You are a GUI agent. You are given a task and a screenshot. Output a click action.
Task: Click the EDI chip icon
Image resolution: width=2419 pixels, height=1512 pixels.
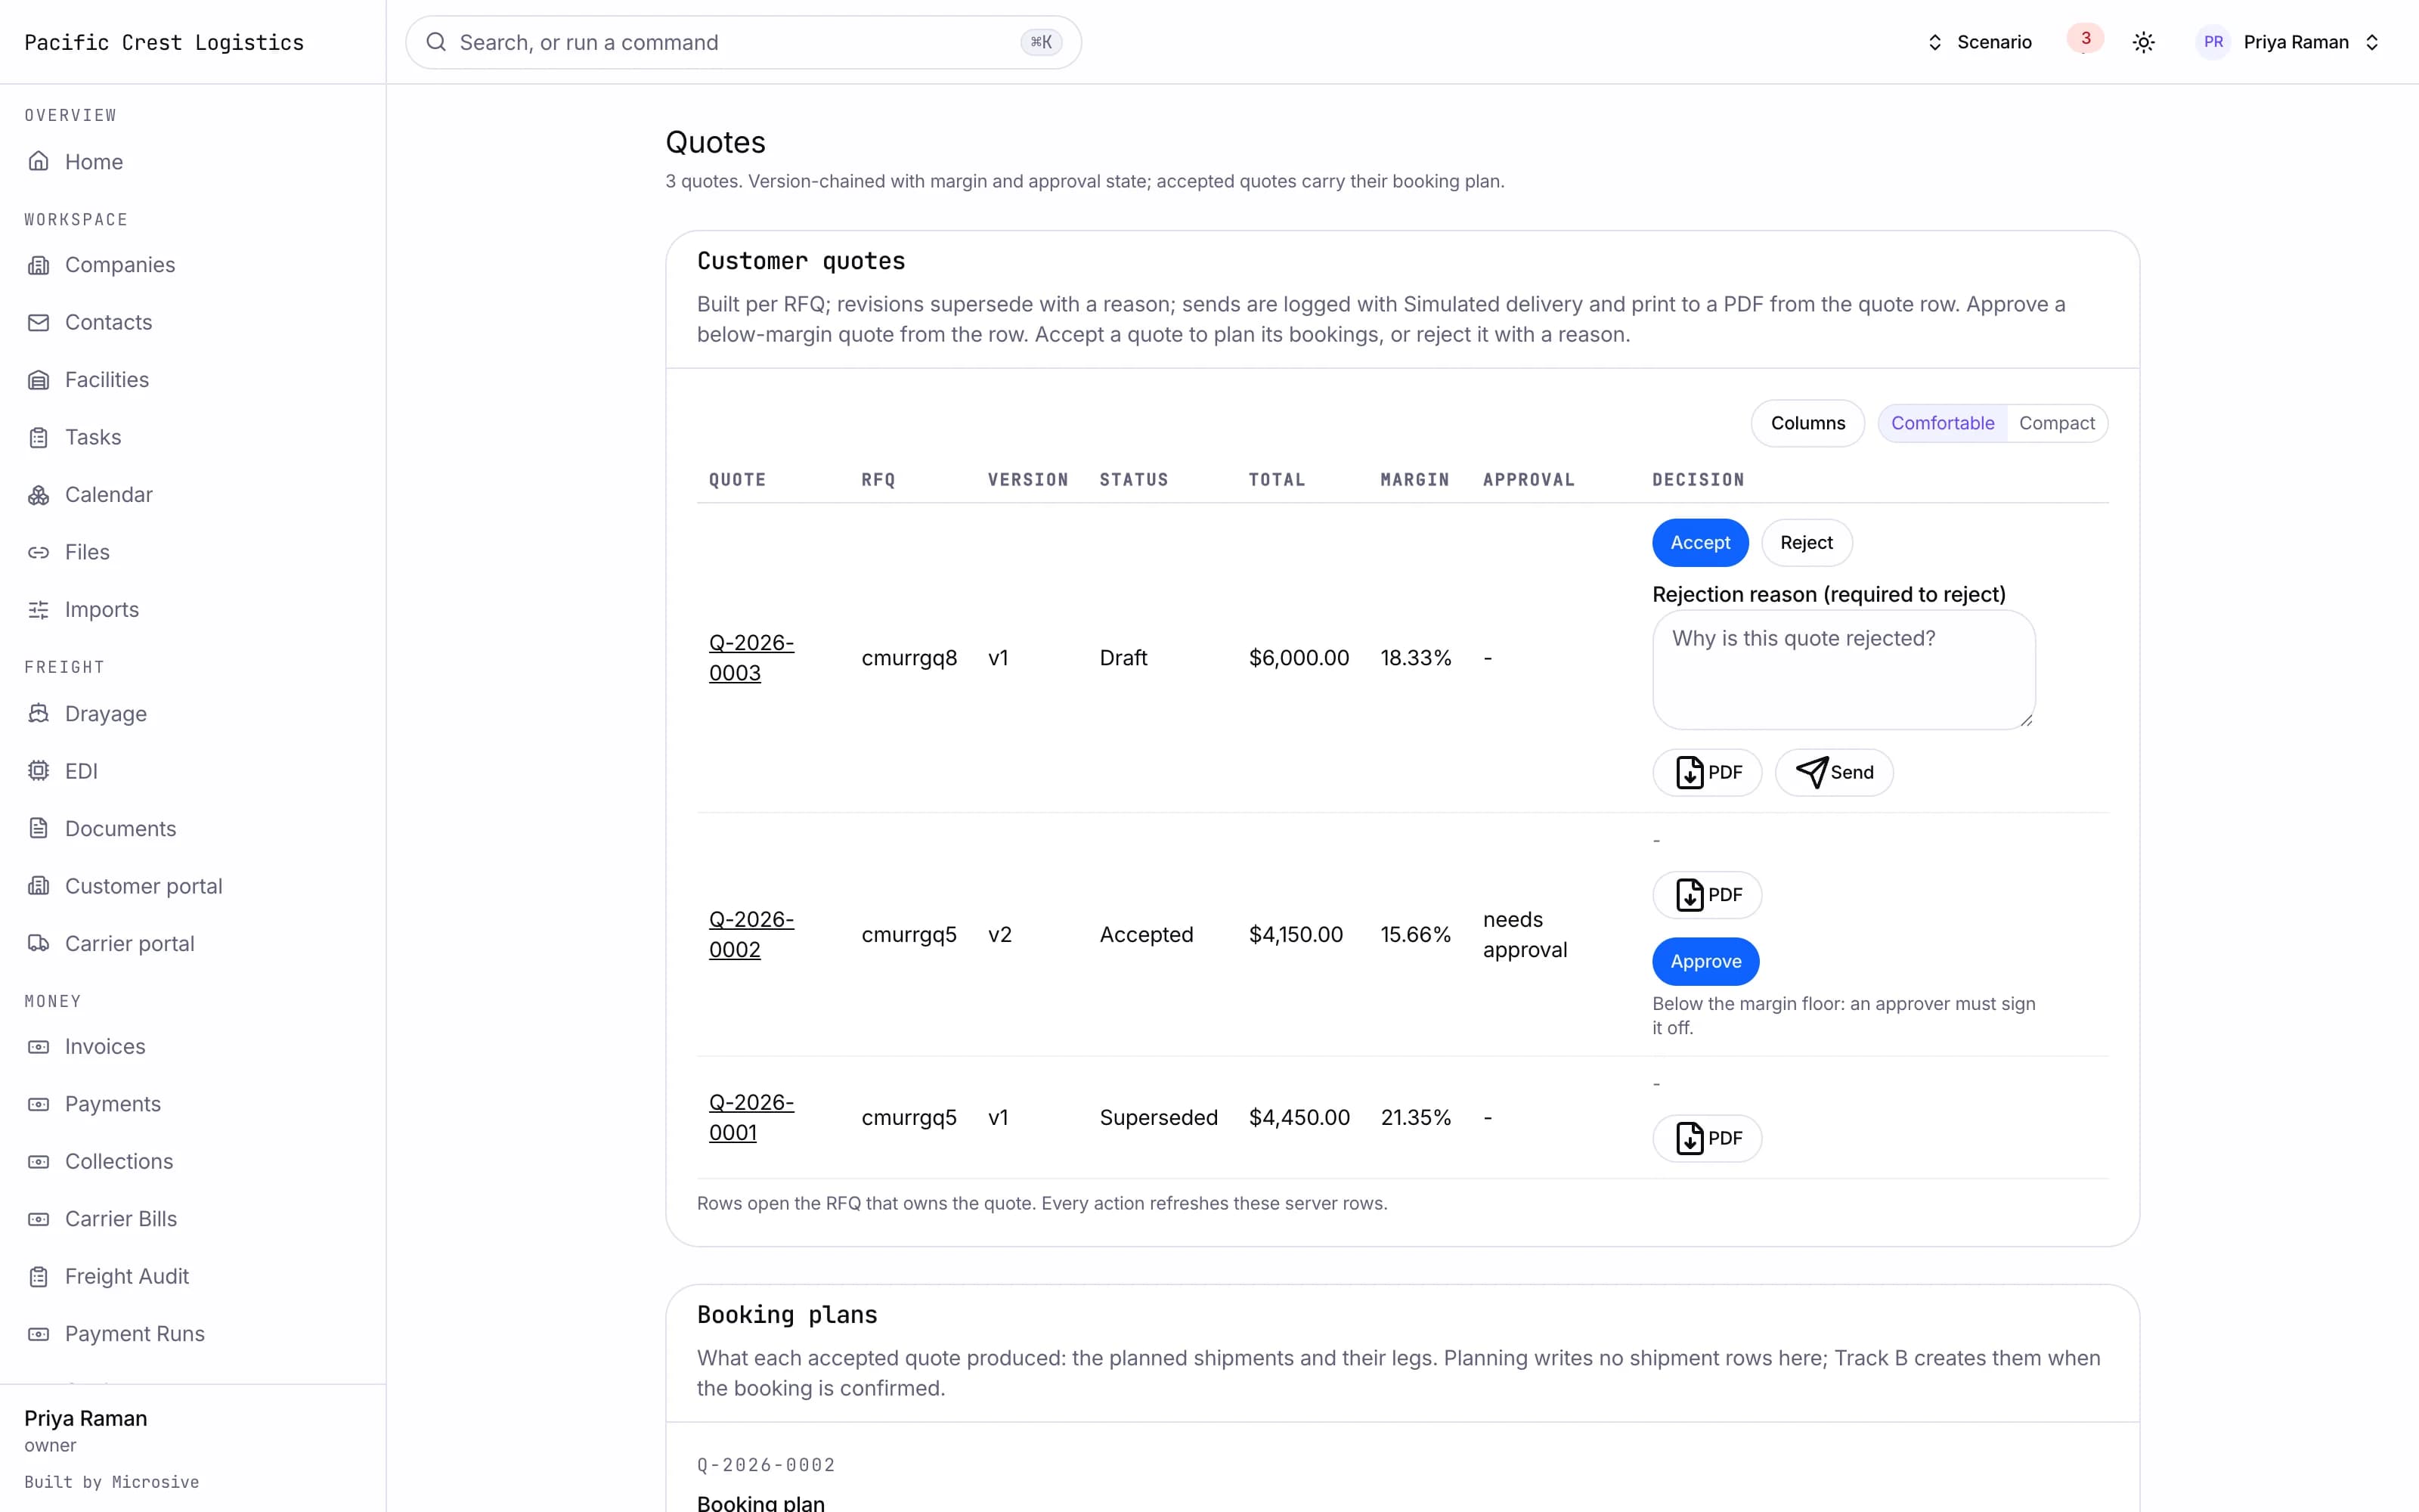(x=38, y=771)
